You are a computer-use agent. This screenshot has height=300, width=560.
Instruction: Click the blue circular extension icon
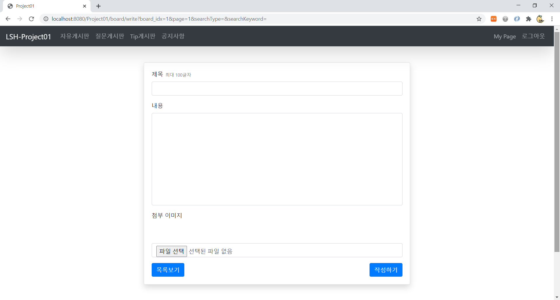pyautogui.click(x=517, y=19)
